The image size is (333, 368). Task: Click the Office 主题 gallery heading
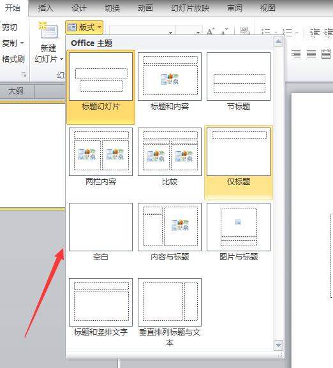coord(91,43)
